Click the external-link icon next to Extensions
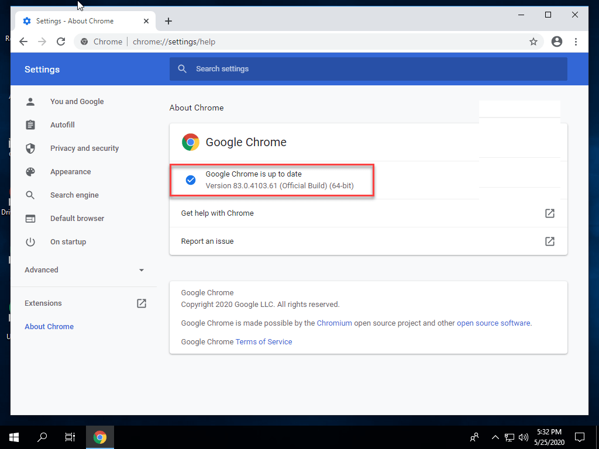Viewport: 599px width, 449px height. tap(142, 303)
